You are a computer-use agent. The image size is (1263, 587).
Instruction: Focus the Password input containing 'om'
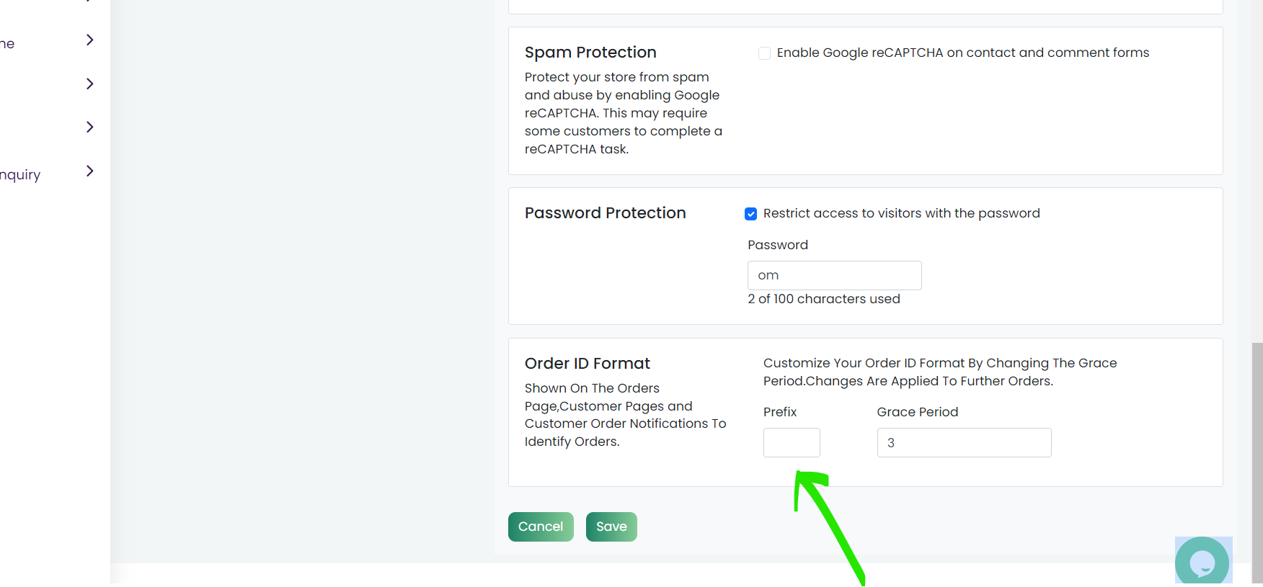click(x=835, y=275)
